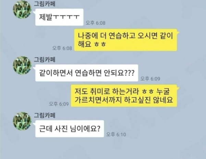Click 그림카페 name above 근데 사진 message
The image size is (206, 159).
coord(45,115)
